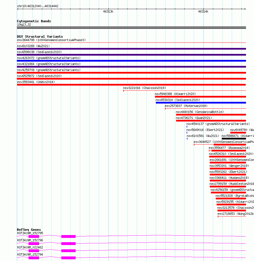Image resolution: width=254 pixels, height=261 pixels.
Task: Click the black bar under nsv5886671
Action: tap(234, 139)
